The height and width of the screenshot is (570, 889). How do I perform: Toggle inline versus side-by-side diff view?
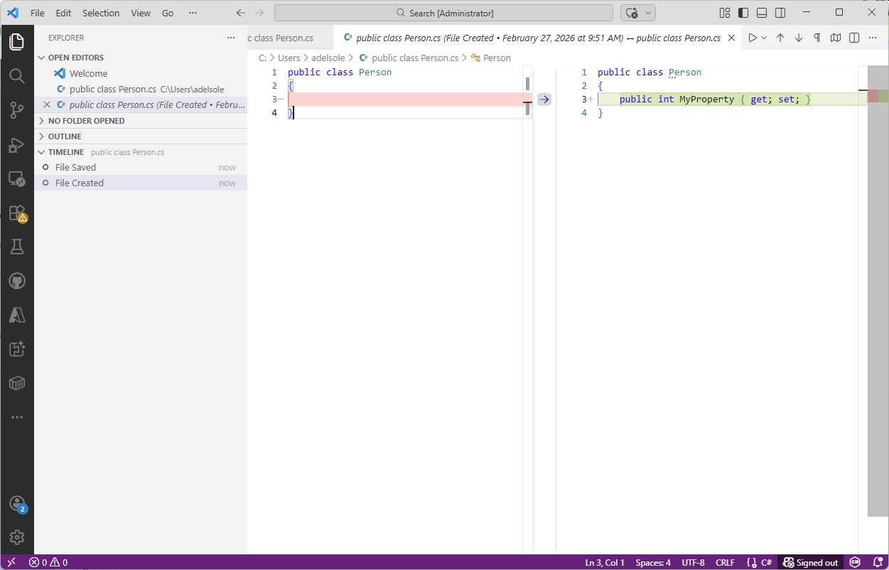pos(854,38)
